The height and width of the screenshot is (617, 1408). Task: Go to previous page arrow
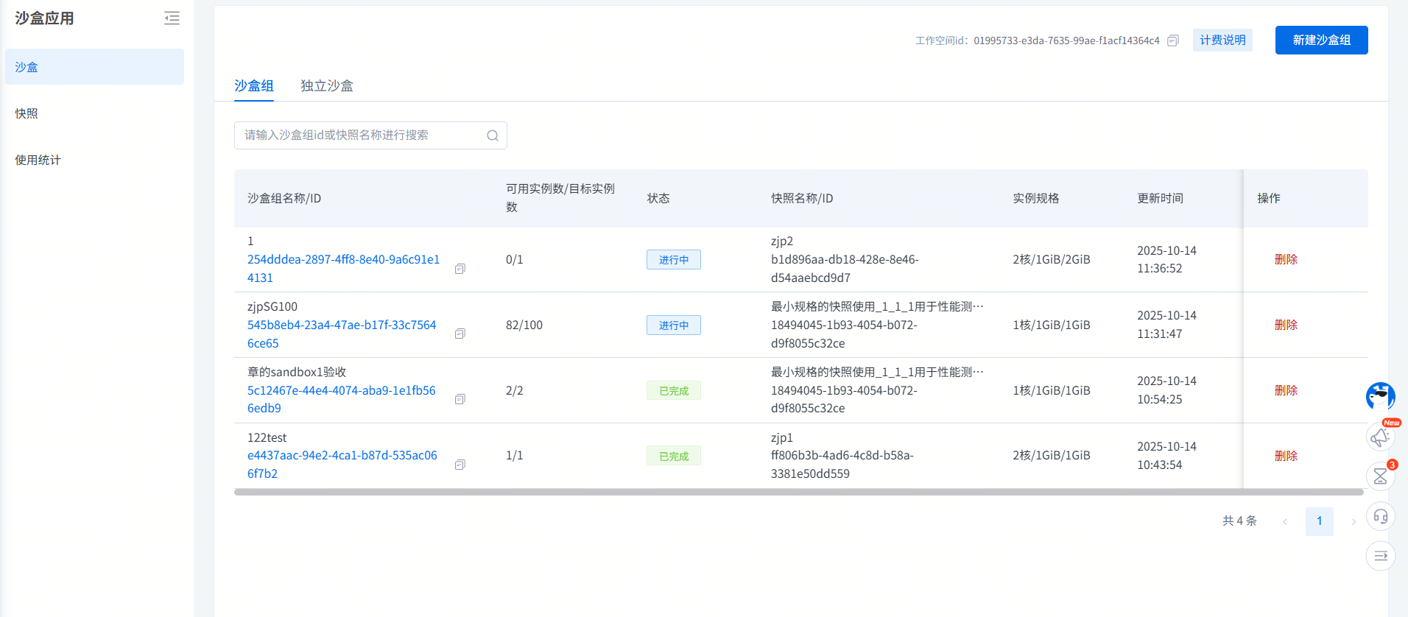(1285, 521)
